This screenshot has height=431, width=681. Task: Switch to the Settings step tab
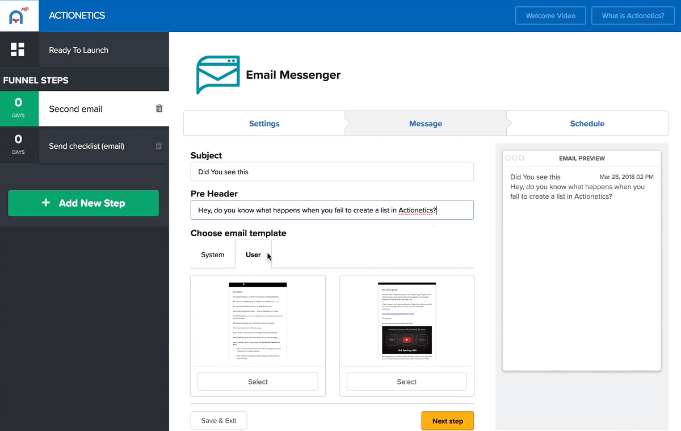264,124
